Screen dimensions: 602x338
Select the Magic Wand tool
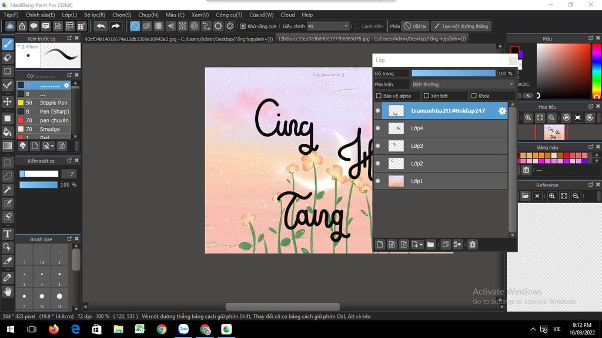pyautogui.click(x=7, y=190)
